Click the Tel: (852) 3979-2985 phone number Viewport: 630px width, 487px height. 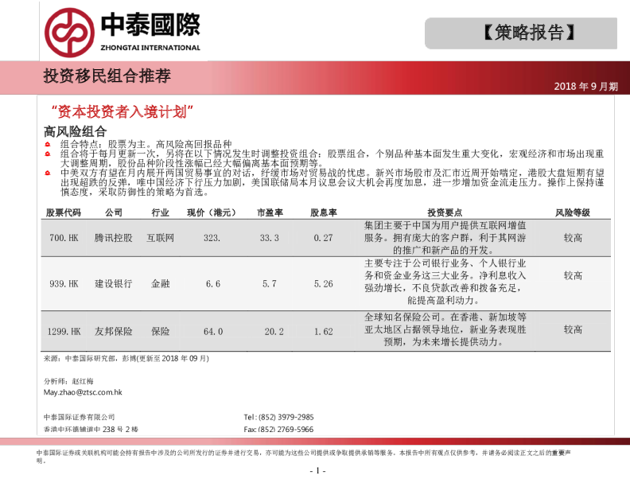278,417
